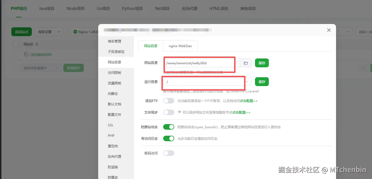The height and width of the screenshot is (179, 372).
Task: Open 流量限制 in sidebar
Action: 116,83
